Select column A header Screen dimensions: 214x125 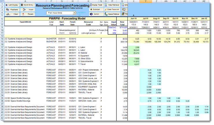[x=25, y=1]
